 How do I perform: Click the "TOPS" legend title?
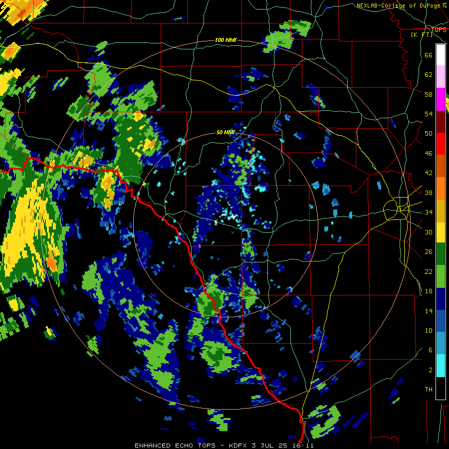point(439,30)
